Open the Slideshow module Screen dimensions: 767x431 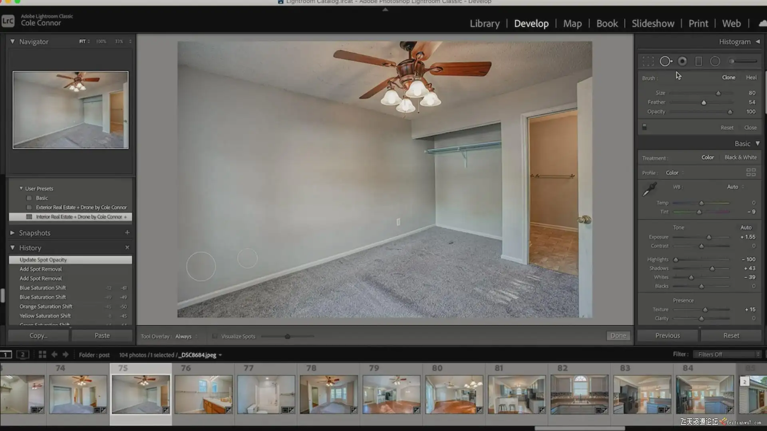[x=653, y=24]
